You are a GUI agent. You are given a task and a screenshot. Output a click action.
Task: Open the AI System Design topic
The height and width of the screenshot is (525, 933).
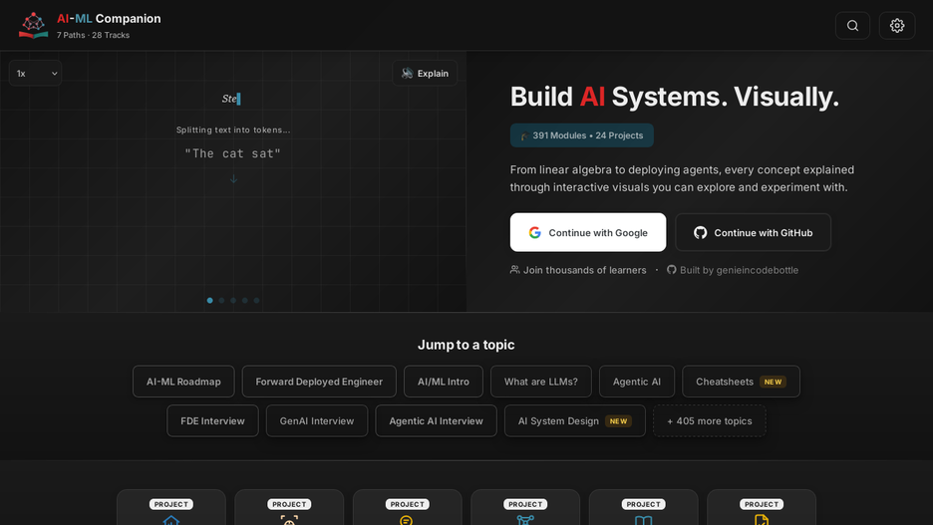click(x=575, y=421)
